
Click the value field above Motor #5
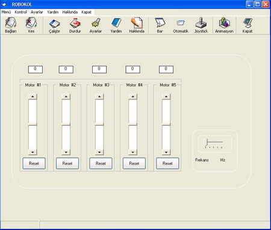(x=166, y=69)
